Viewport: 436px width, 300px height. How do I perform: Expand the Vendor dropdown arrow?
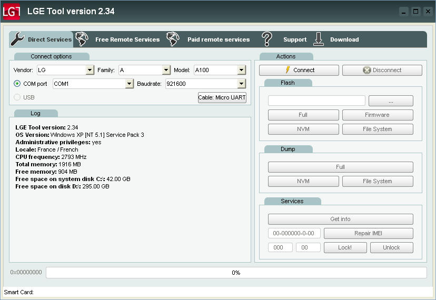click(90, 70)
